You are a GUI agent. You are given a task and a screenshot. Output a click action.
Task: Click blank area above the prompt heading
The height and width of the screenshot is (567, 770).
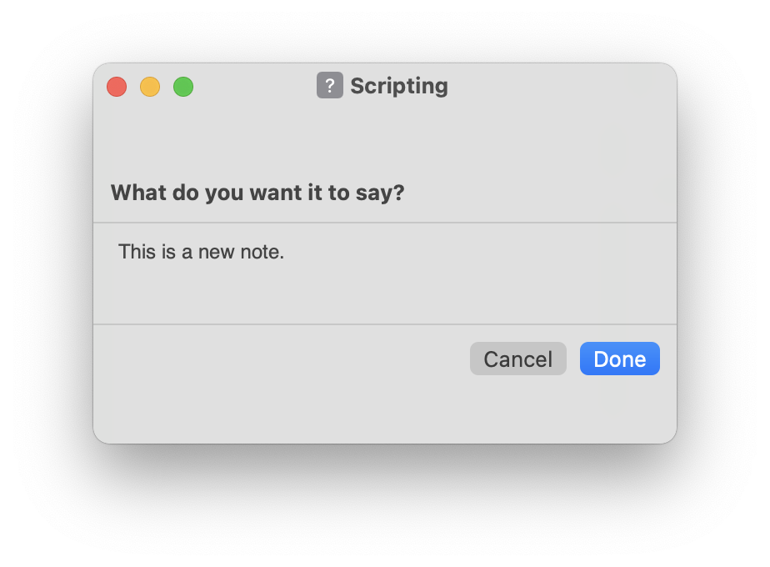[385, 143]
